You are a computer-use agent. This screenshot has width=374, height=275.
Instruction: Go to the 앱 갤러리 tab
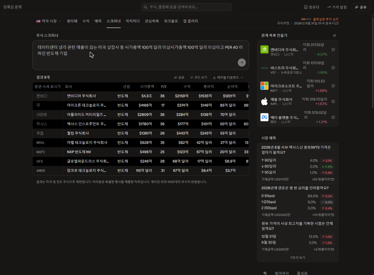tap(190, 21)
